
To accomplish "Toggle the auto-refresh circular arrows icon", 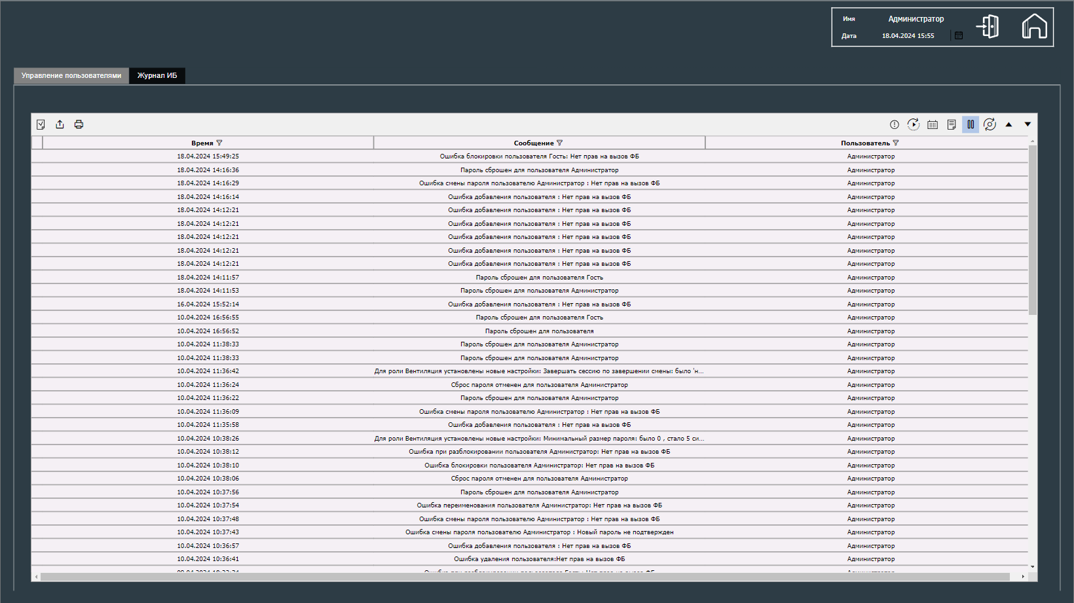I will [x=990, y=124].
